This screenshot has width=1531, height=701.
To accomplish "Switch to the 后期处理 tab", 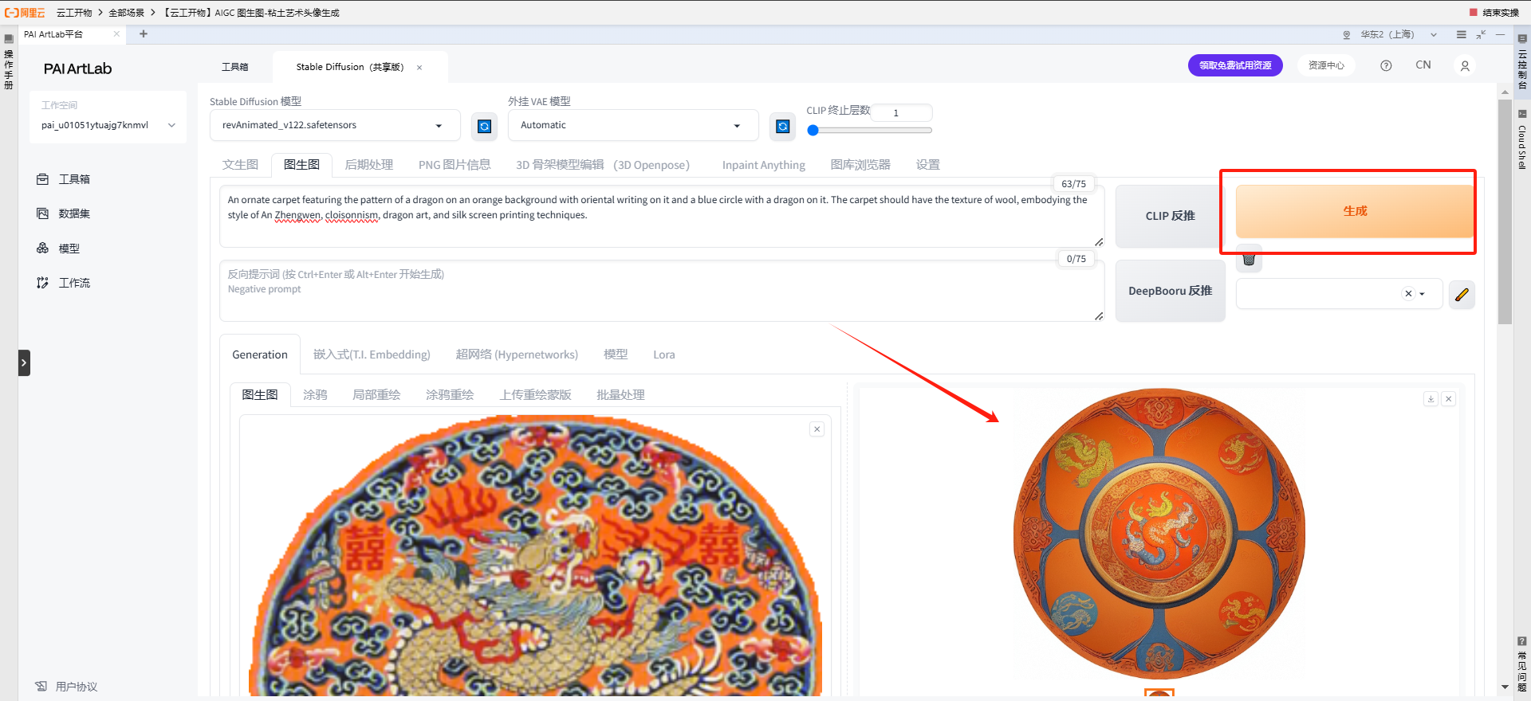I will point(369,165).
